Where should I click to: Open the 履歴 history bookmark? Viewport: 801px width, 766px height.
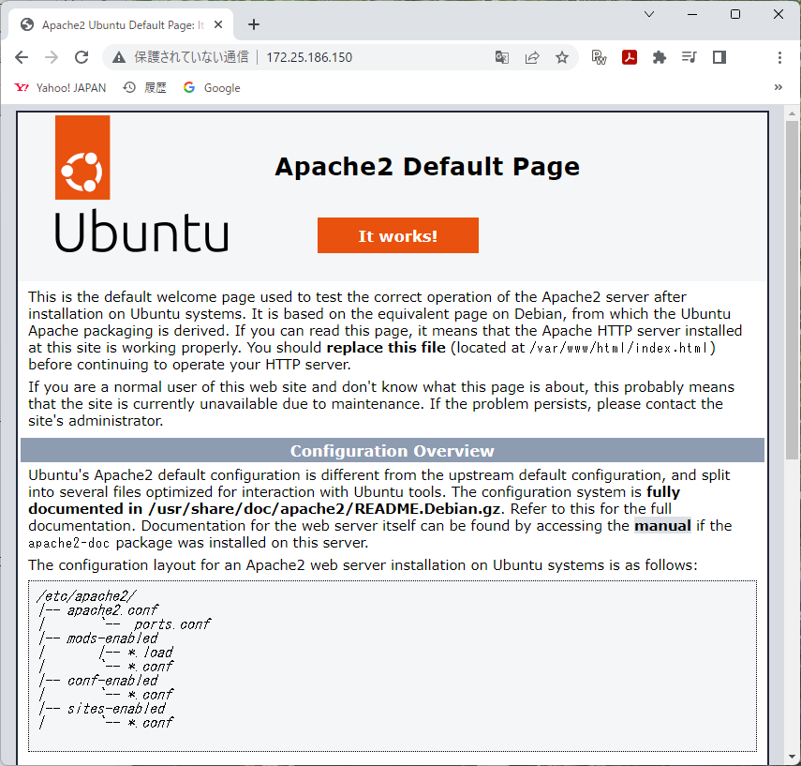[x=145, y=88]
